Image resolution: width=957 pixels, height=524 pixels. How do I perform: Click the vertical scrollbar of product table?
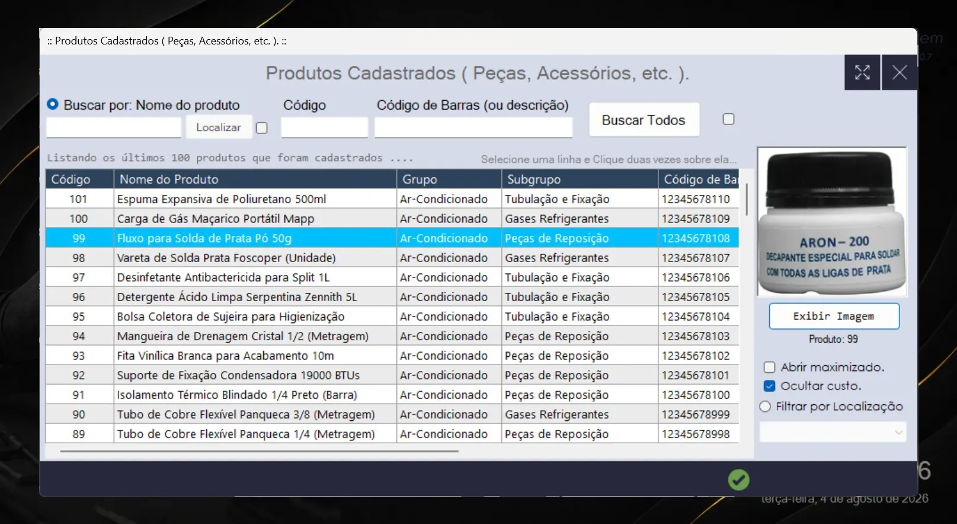747,199
